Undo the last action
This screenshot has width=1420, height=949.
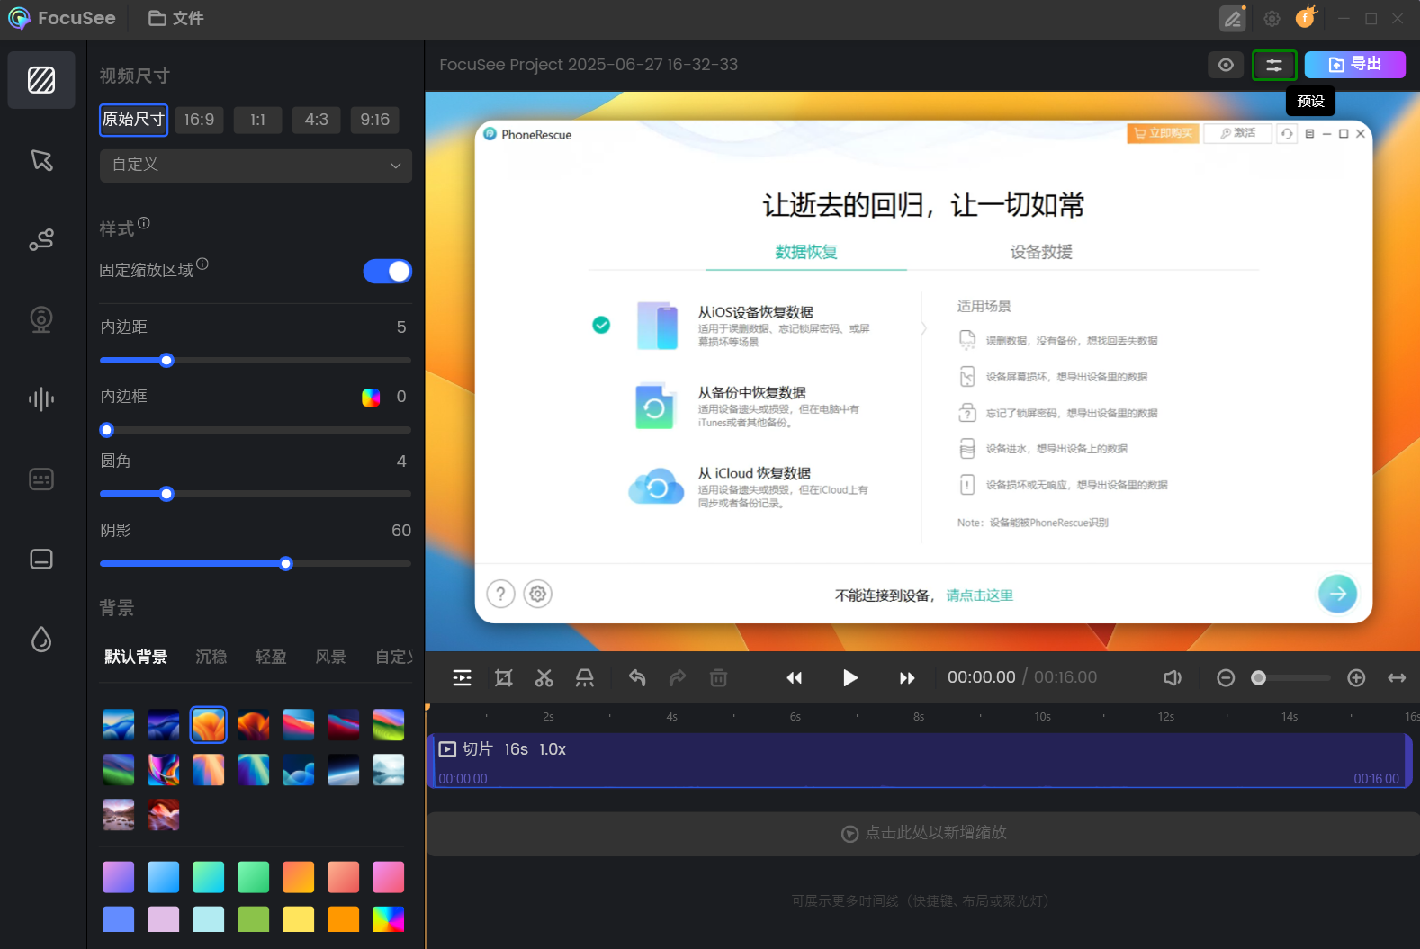pyautogui.click(x=637, y=677)
